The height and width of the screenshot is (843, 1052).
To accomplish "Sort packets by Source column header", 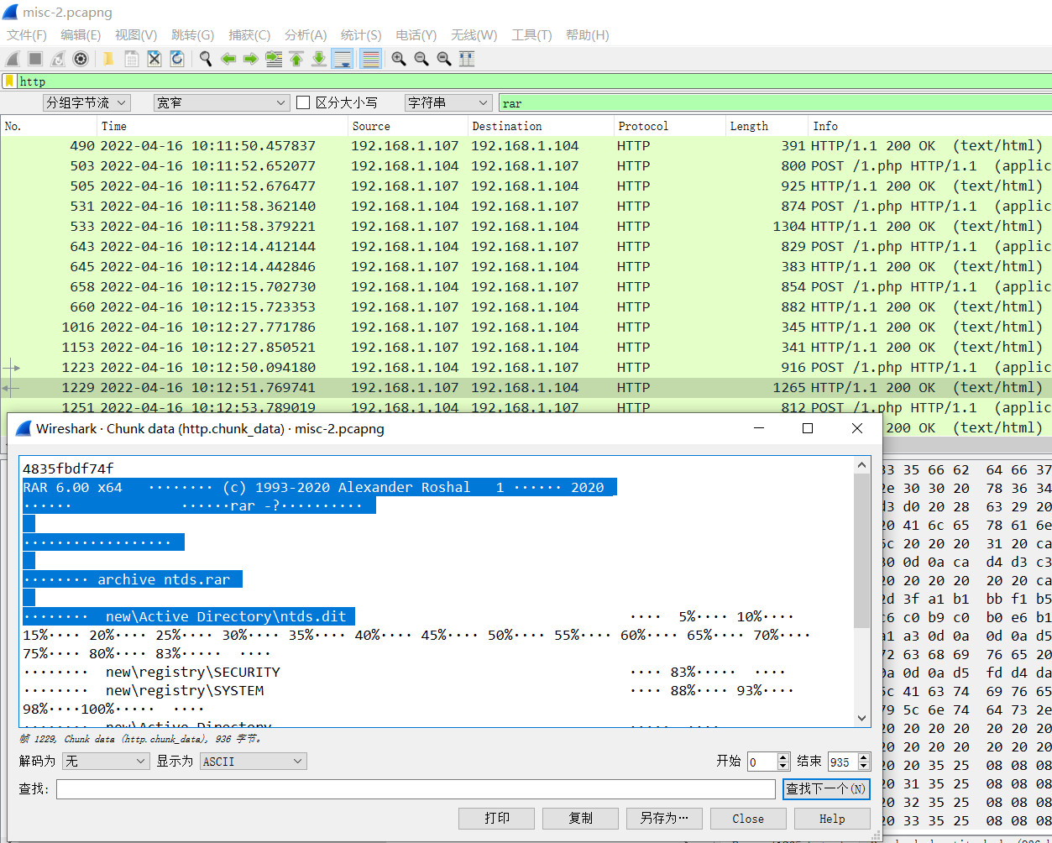I will click(x=408, y=126).
